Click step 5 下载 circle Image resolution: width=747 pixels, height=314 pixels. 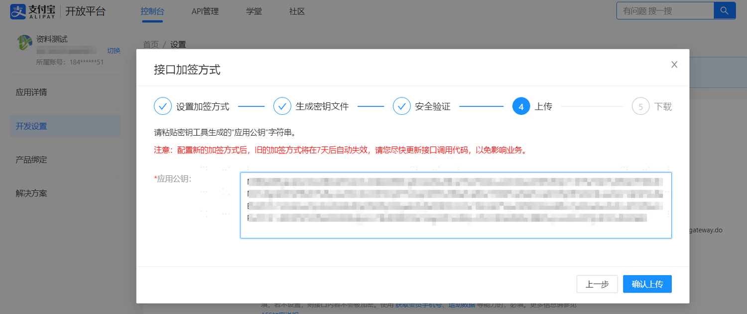tap(640, 106)
